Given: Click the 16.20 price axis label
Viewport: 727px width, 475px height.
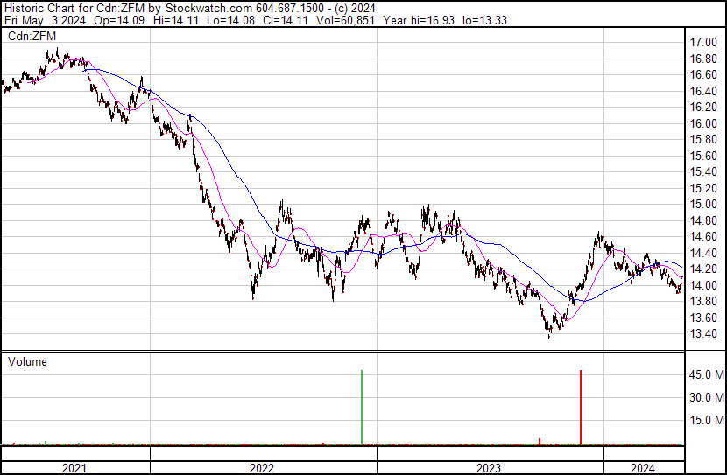Looking at the screenshot, I should 703,108.
